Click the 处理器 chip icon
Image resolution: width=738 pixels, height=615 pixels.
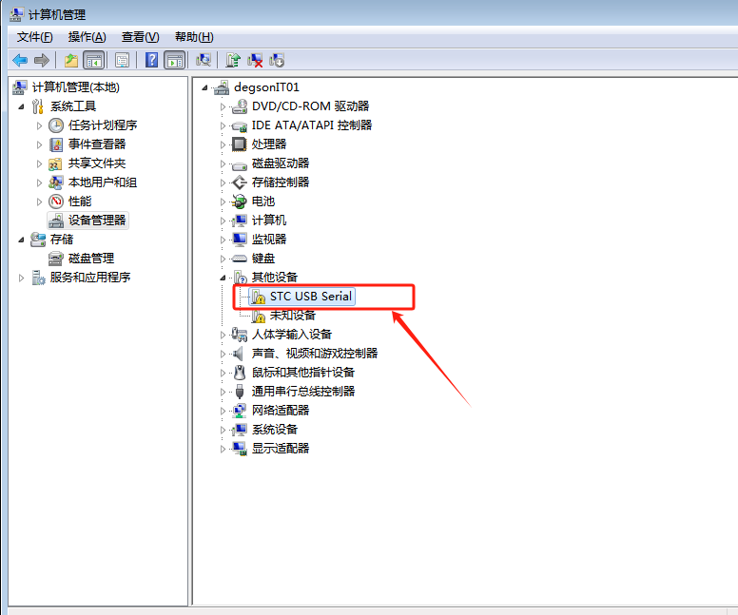coord(240,144)
